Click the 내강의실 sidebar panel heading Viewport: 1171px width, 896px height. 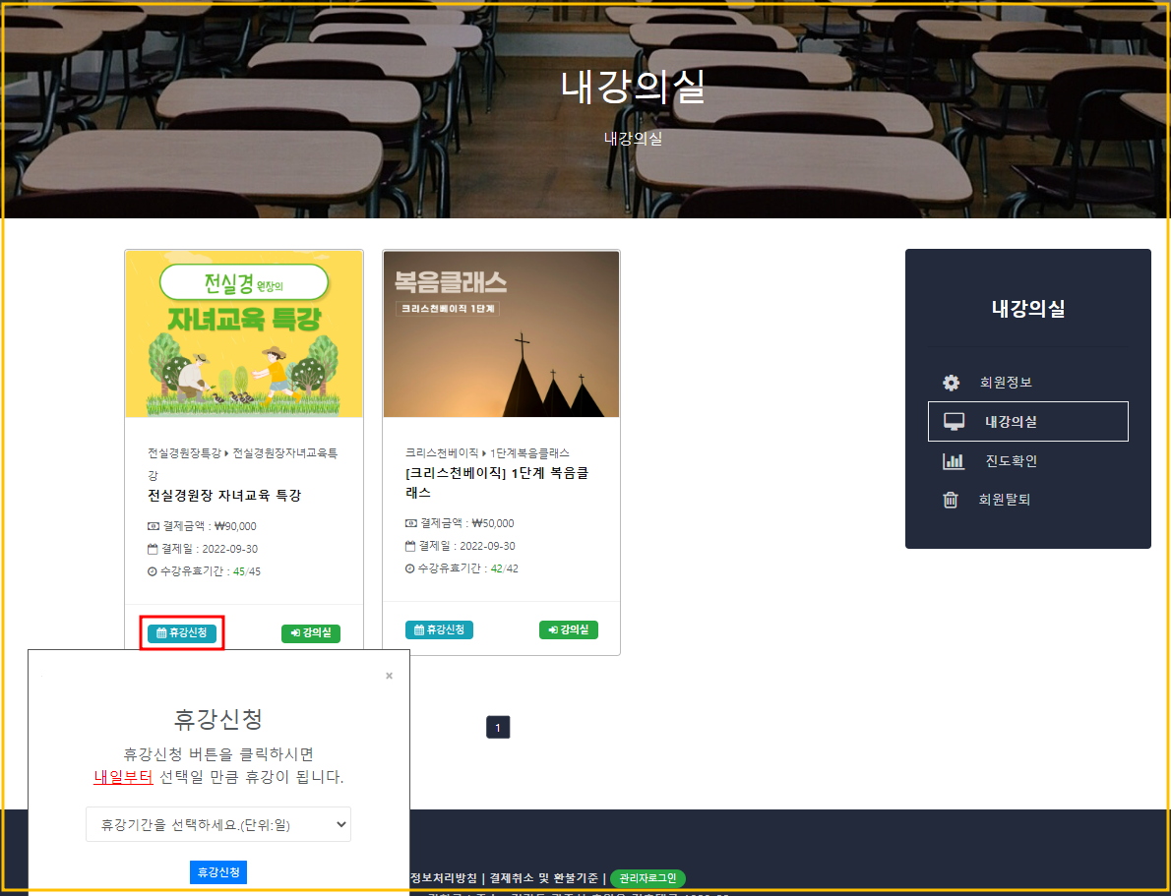point(1027,309)
